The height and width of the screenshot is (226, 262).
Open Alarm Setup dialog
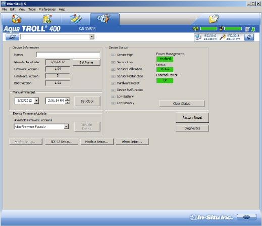tap(132, 142)
